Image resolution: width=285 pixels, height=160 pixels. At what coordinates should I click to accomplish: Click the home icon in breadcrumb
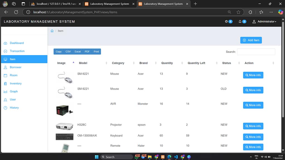[52, 31]
